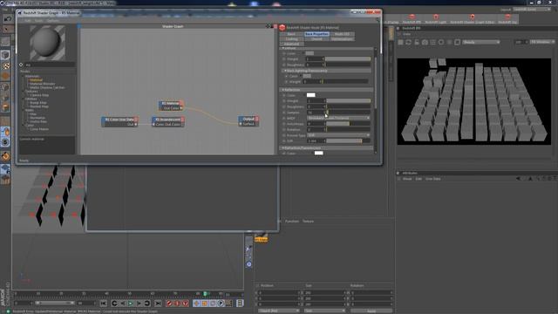558x314 pixels.
Task: Toggle the Reflection Color animation dot
Action: [x=284, y=95]
